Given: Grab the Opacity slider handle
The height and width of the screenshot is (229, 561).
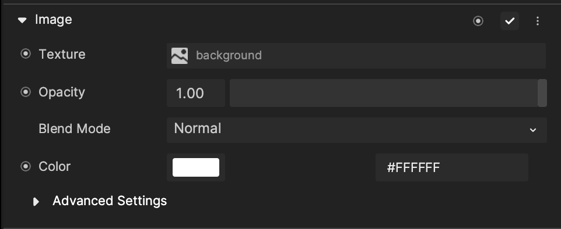Looking at the screenshot, I should tap(542, 93).
